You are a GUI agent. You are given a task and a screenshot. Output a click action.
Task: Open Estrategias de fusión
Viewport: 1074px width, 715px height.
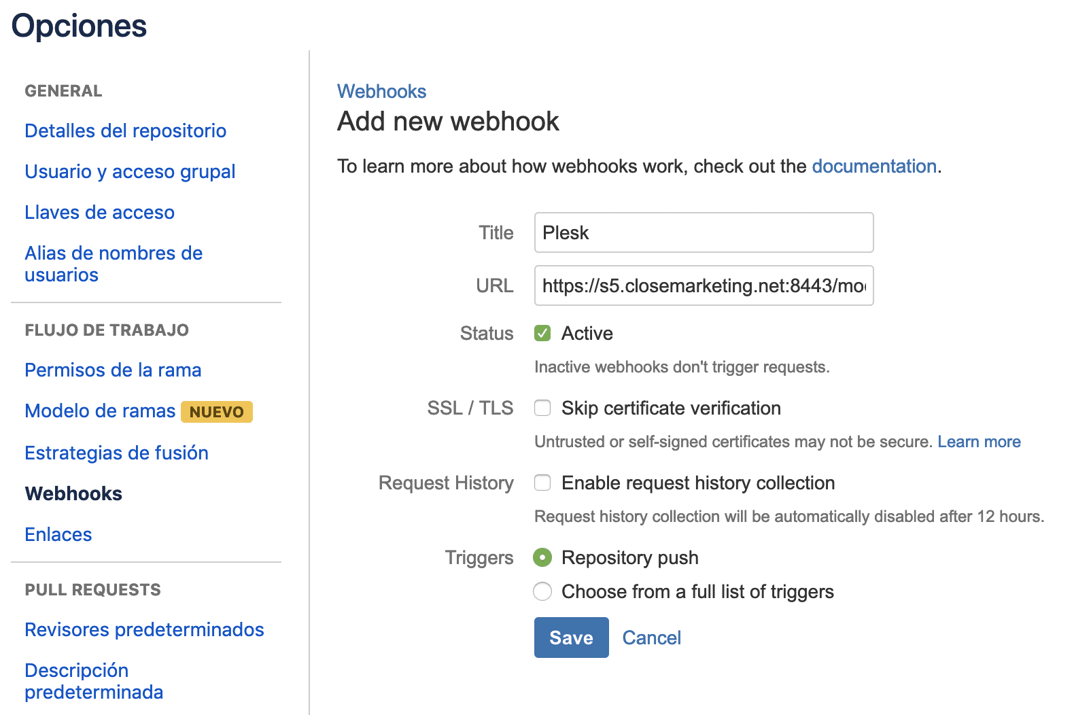pos(116,453)
